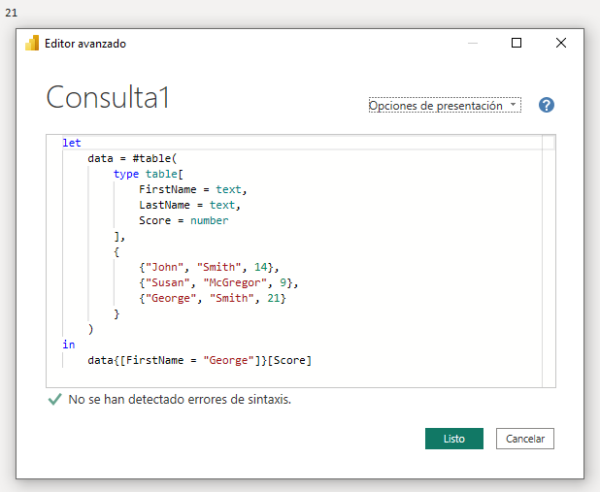Click the final data{[FirstName = "George"]} expression

[199, 360]
